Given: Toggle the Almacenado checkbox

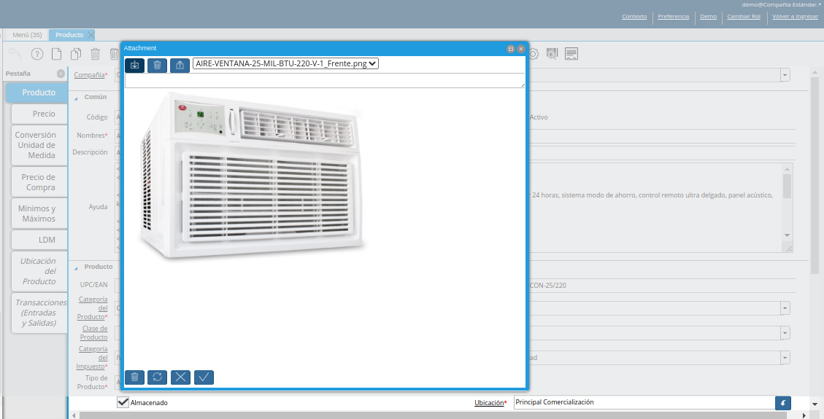Looking at the screenshot, I should (x=123, y=402).
